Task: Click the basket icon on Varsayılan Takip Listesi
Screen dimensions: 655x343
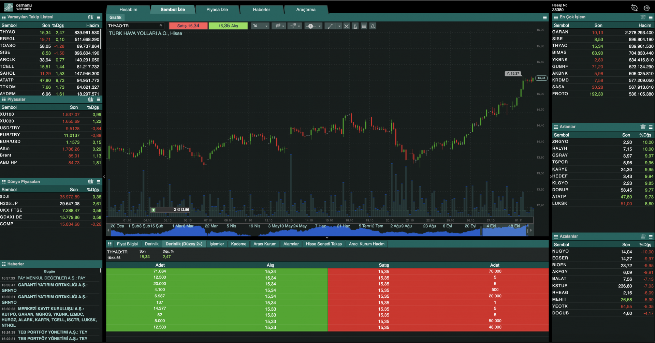Action: (90, 17)
